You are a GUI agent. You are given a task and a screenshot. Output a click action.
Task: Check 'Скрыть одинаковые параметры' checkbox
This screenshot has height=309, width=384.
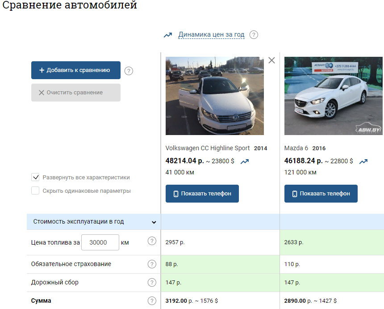[36, 190]
